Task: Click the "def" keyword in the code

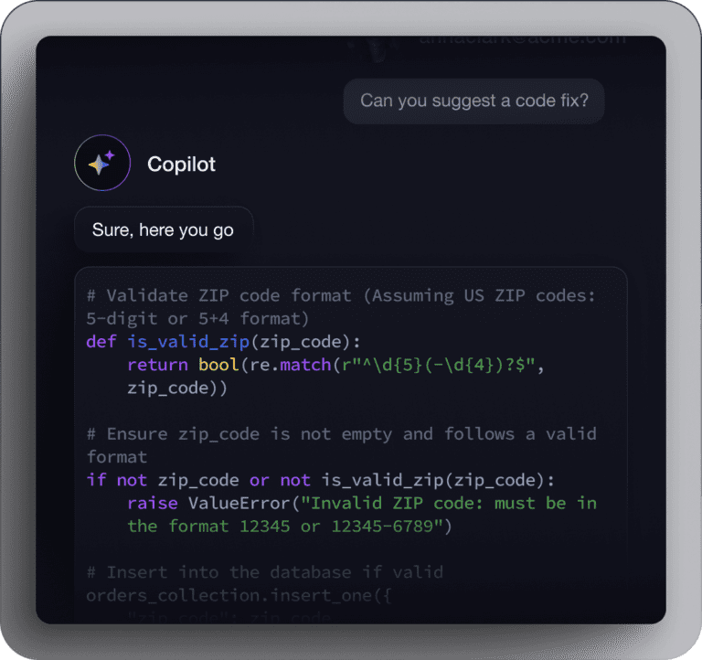Action: (x=101, y=342)
